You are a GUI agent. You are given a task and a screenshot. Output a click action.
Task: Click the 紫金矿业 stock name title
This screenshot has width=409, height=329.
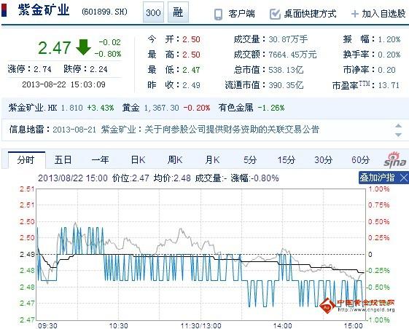click(44, 11)
